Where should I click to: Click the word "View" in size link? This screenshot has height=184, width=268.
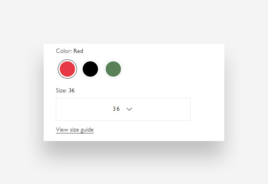[x=62, y=130]
